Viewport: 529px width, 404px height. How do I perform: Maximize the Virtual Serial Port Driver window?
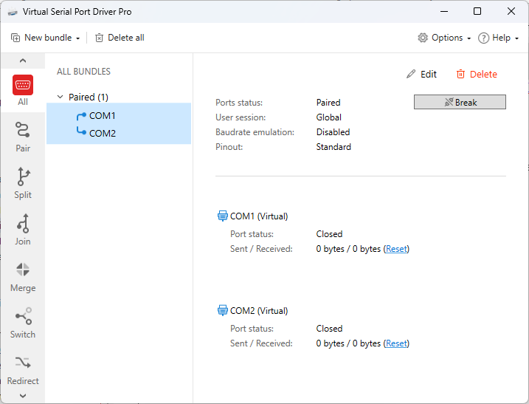477,12
